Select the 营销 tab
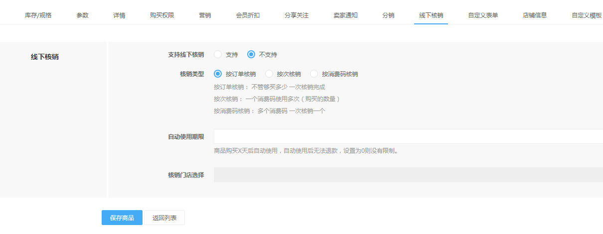 click(205, 15)
